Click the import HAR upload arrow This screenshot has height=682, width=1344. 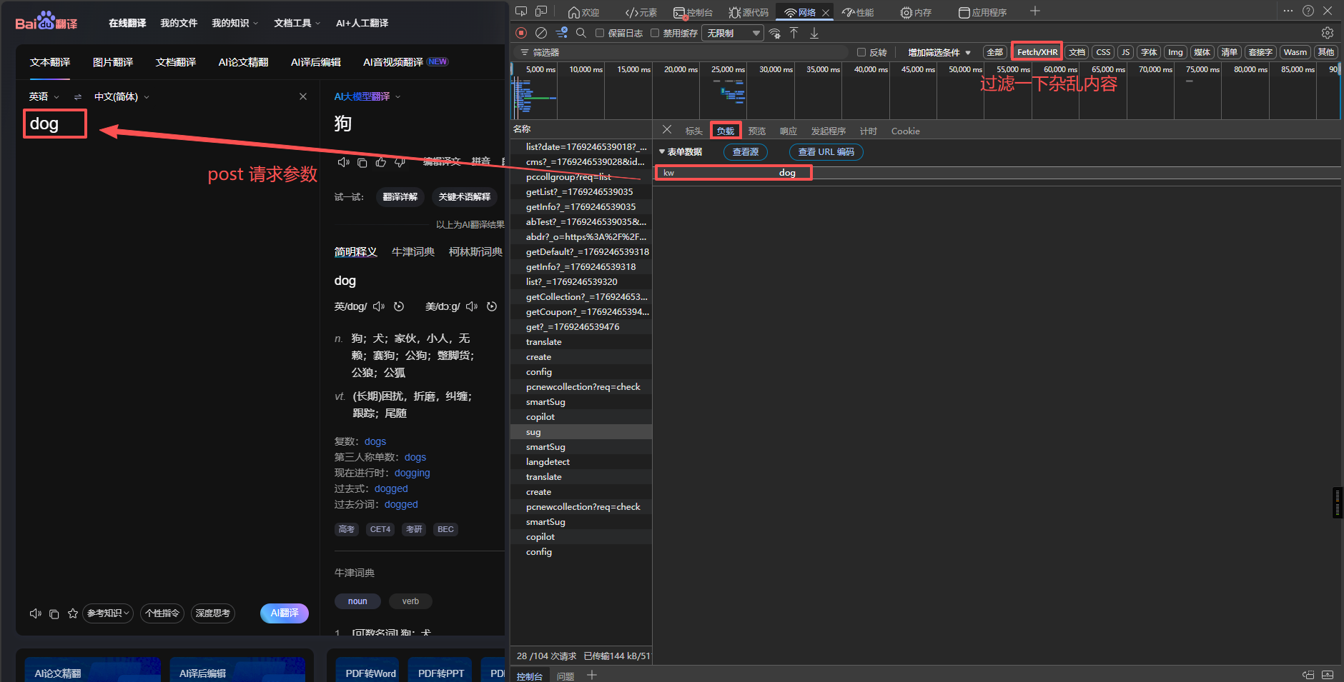(794, 33)
